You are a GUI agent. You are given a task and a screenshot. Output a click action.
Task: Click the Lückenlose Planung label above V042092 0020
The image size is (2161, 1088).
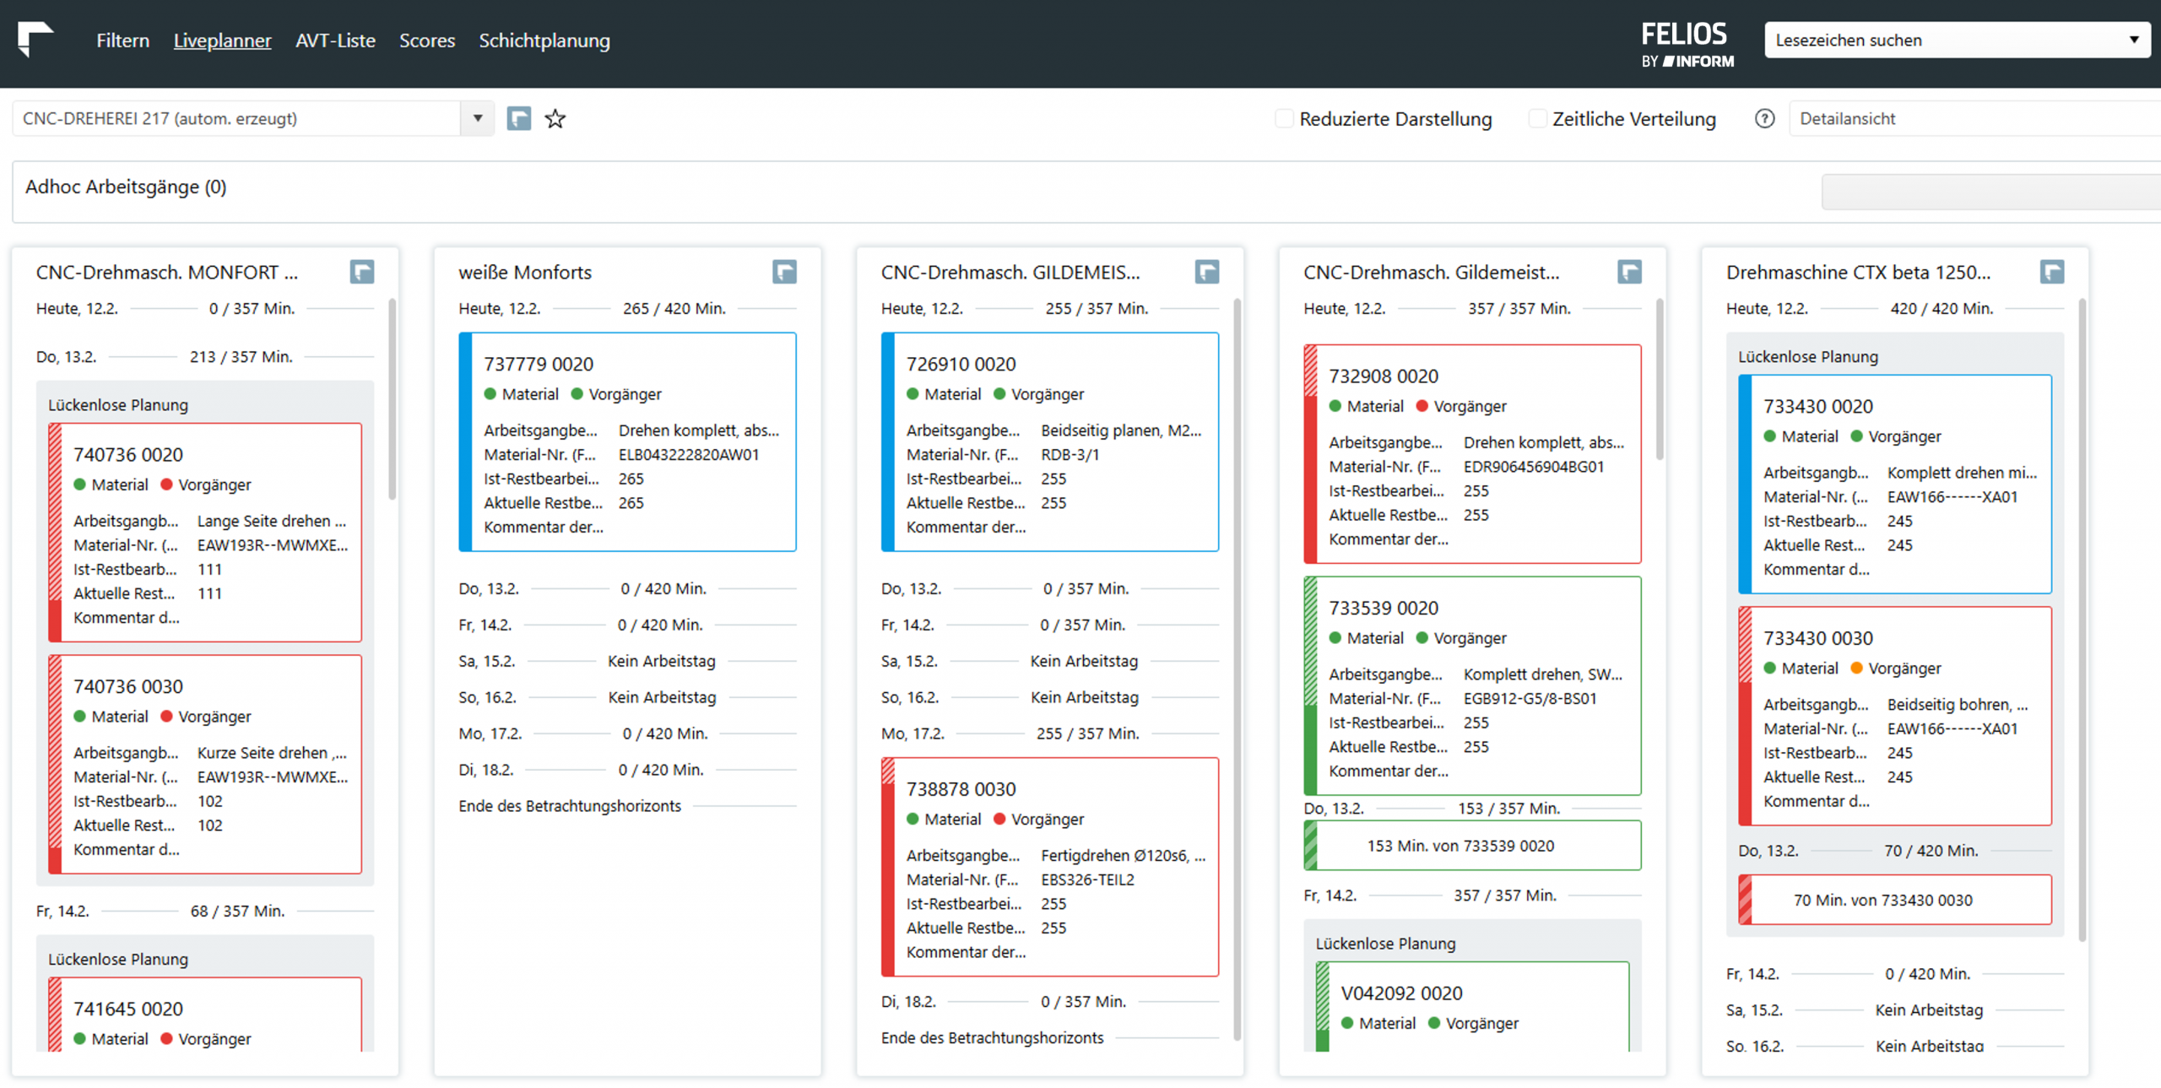1385,944
